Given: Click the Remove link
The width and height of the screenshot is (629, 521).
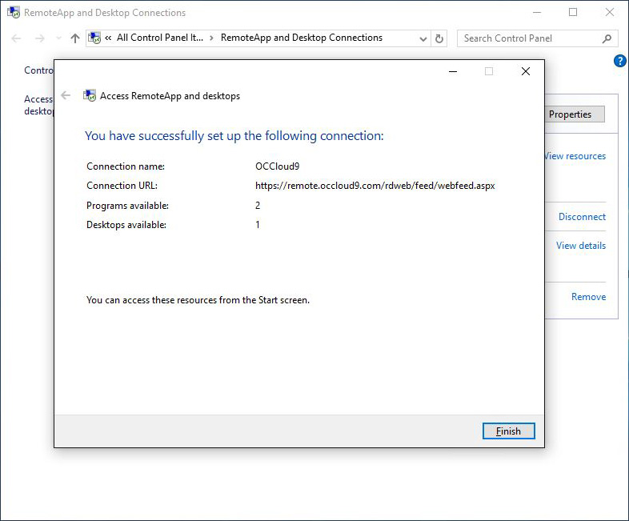Looking at the screenshot, I should [588, 297].
